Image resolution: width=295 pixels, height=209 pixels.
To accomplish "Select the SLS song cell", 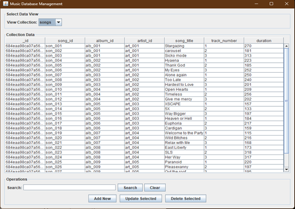I will 184,152.
